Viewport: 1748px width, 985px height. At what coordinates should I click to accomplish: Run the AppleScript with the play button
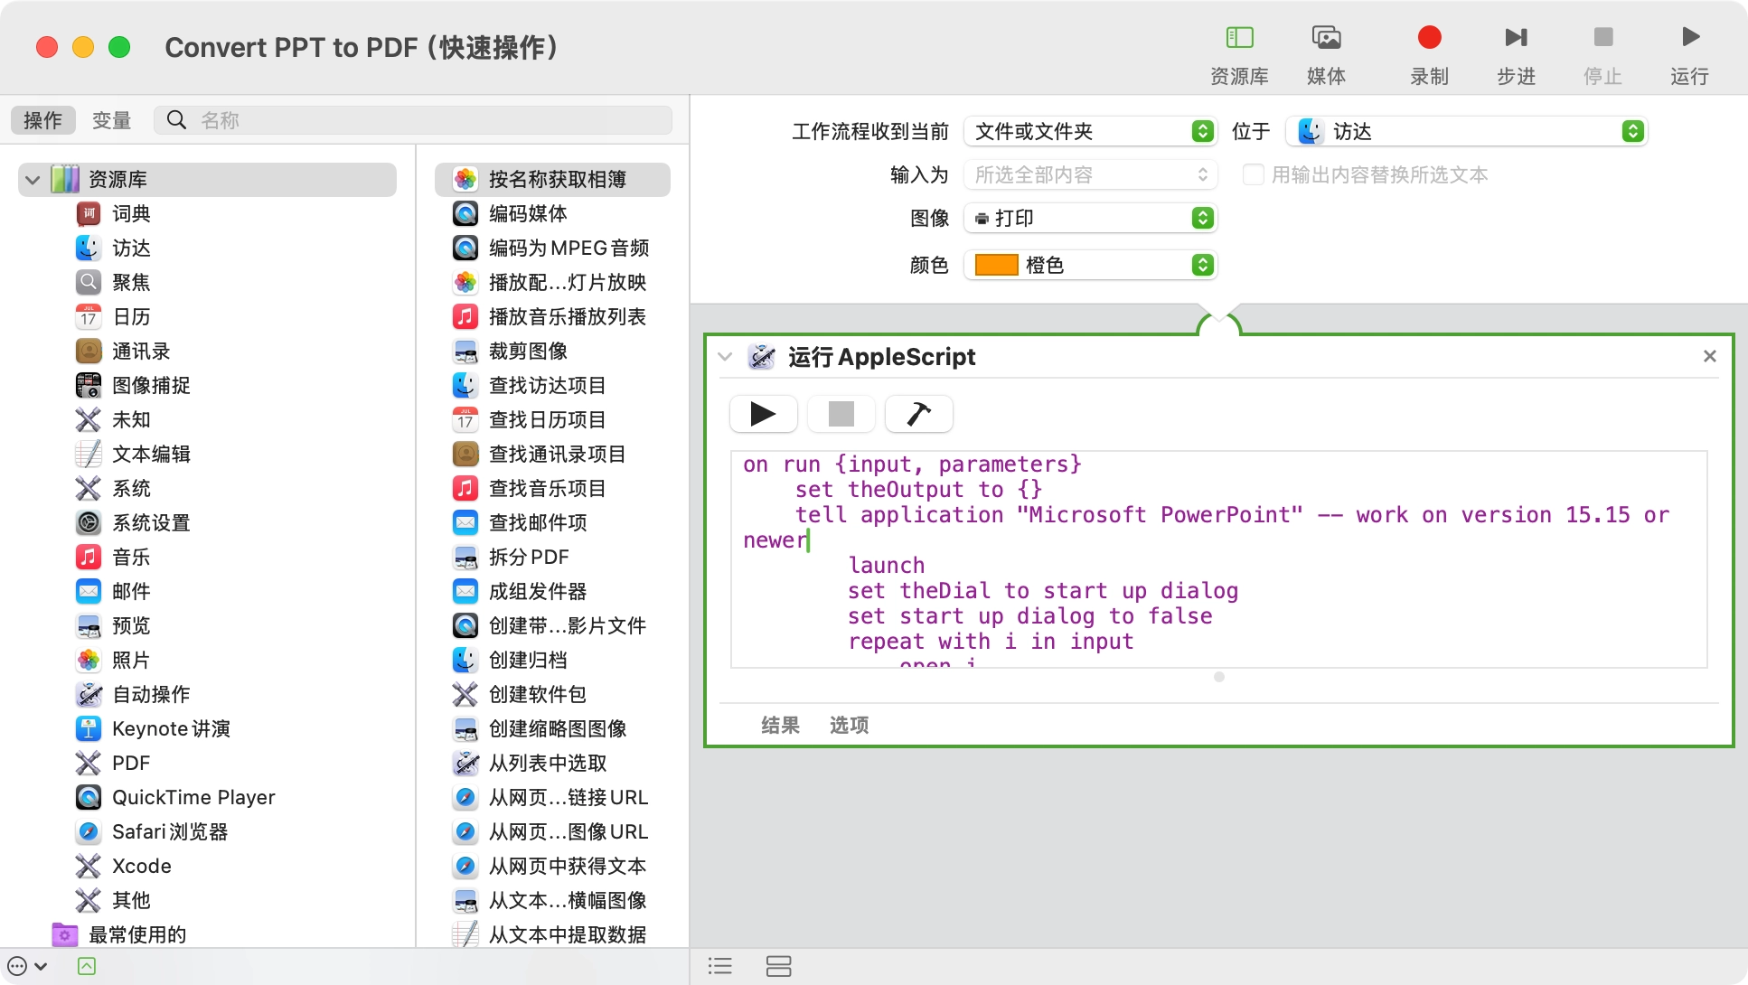[x=763, y=414]
